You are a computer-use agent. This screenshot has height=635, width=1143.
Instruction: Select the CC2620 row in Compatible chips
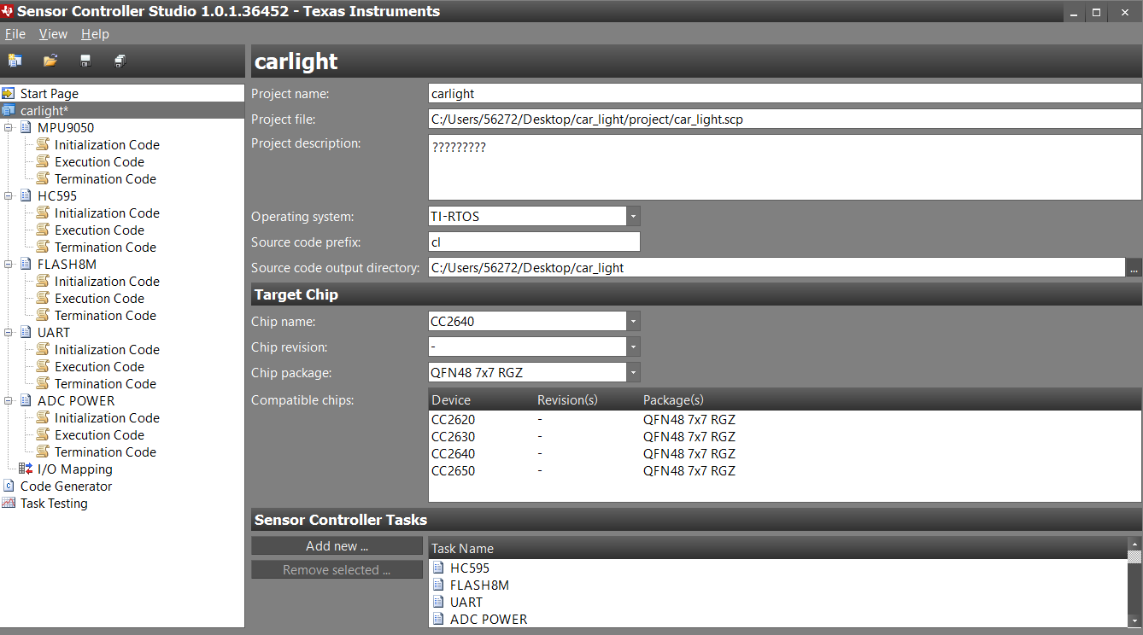784,419
